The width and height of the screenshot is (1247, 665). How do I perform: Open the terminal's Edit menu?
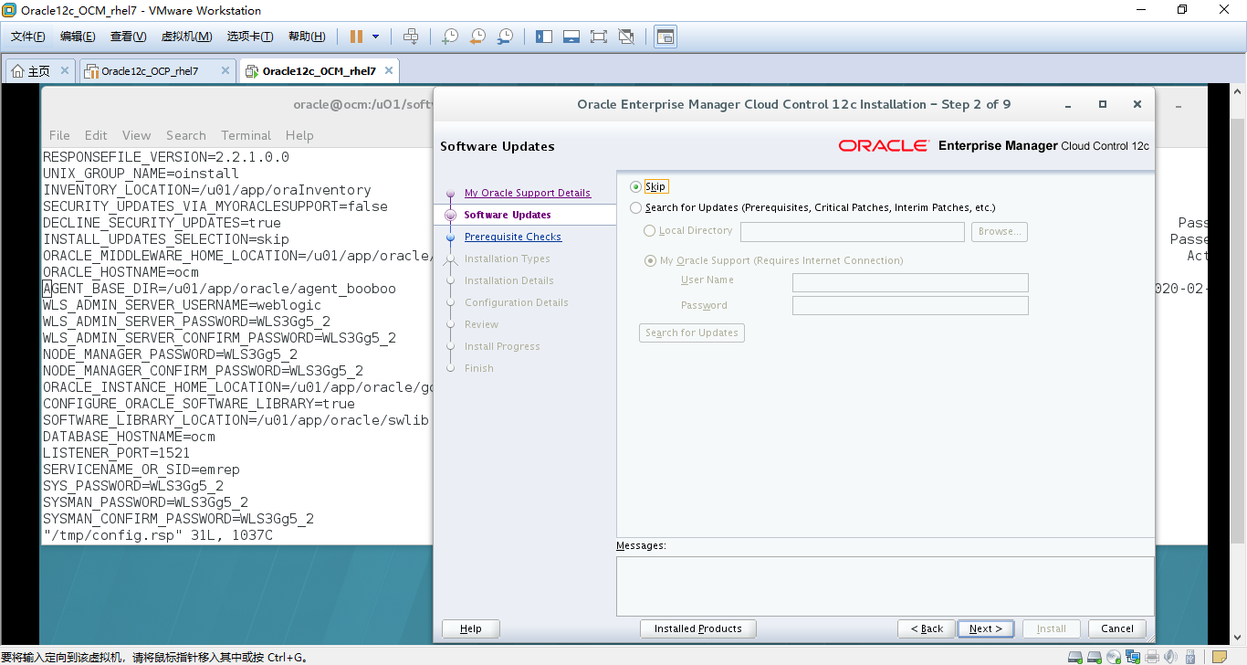96,135
